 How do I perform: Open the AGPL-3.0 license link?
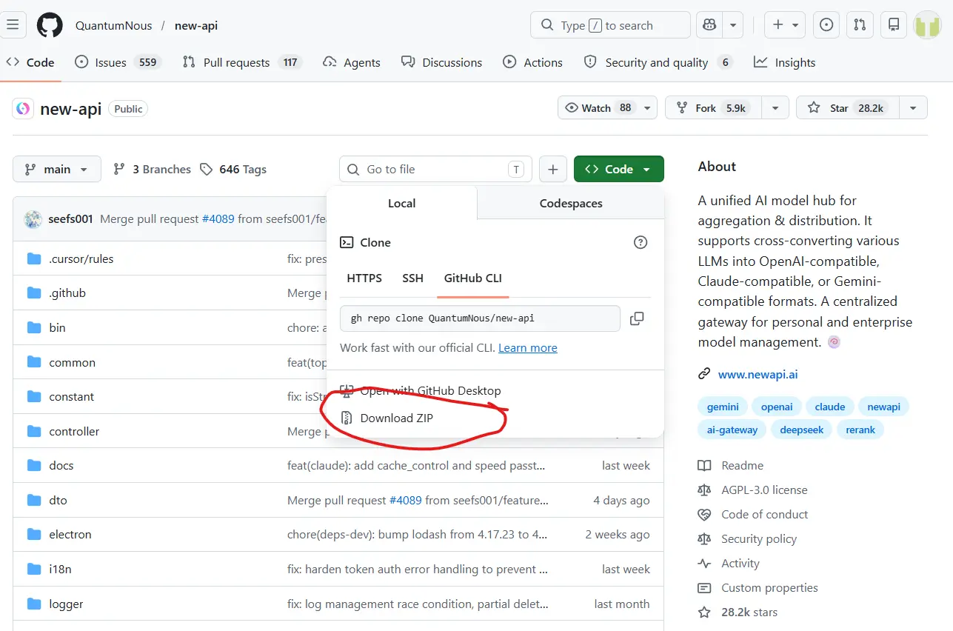[x=764, y=490]
